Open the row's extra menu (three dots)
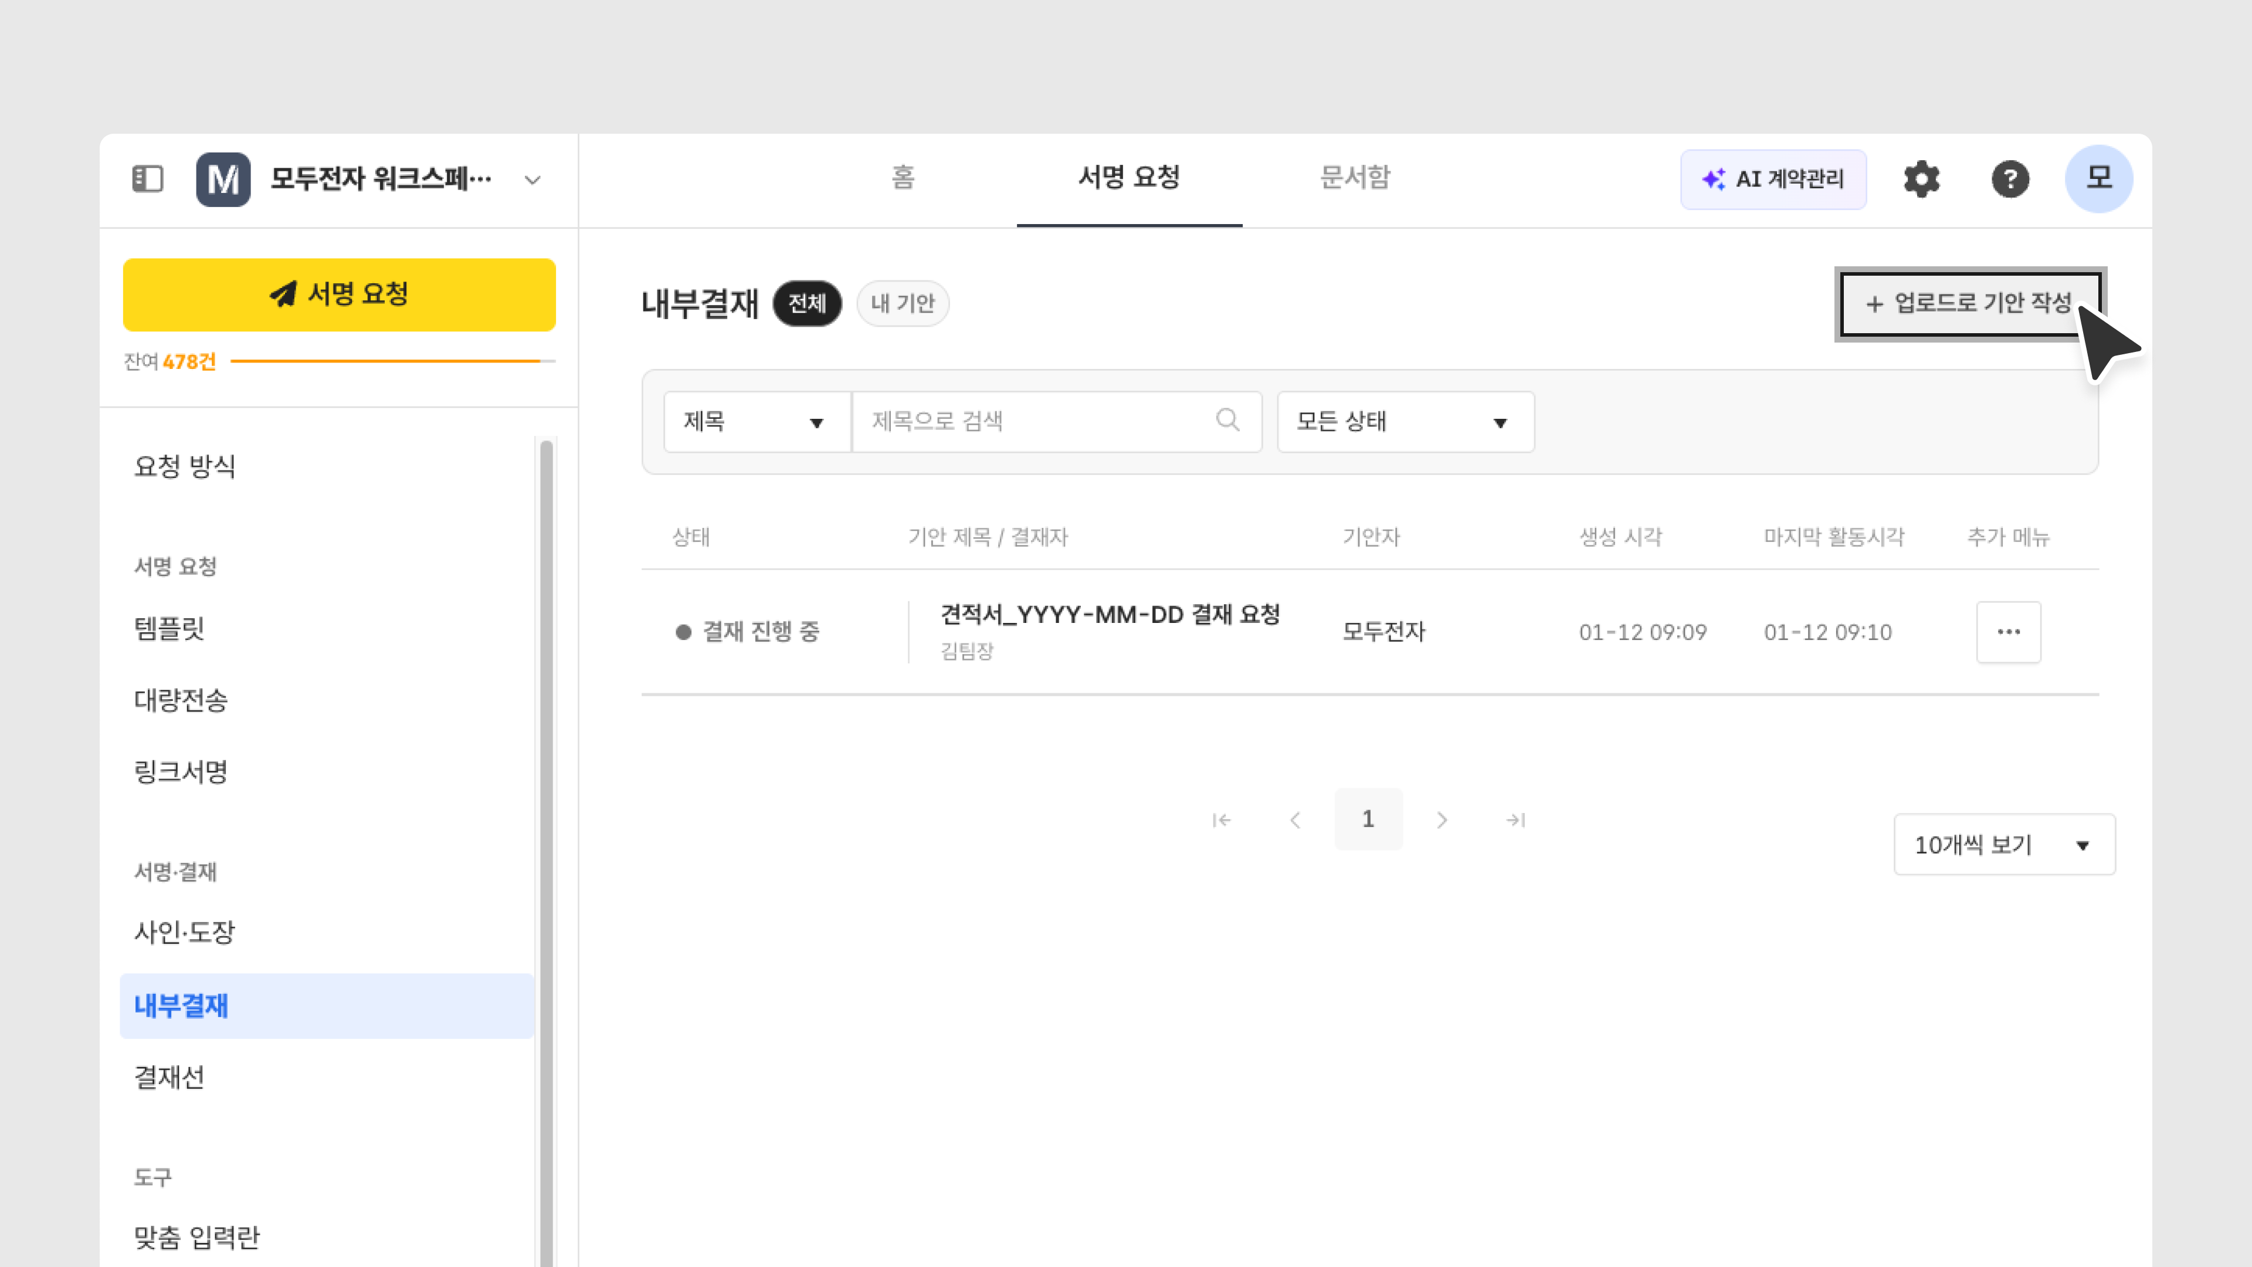The height and width of the screenshot is (1267, 2252). coord(2008,631)
